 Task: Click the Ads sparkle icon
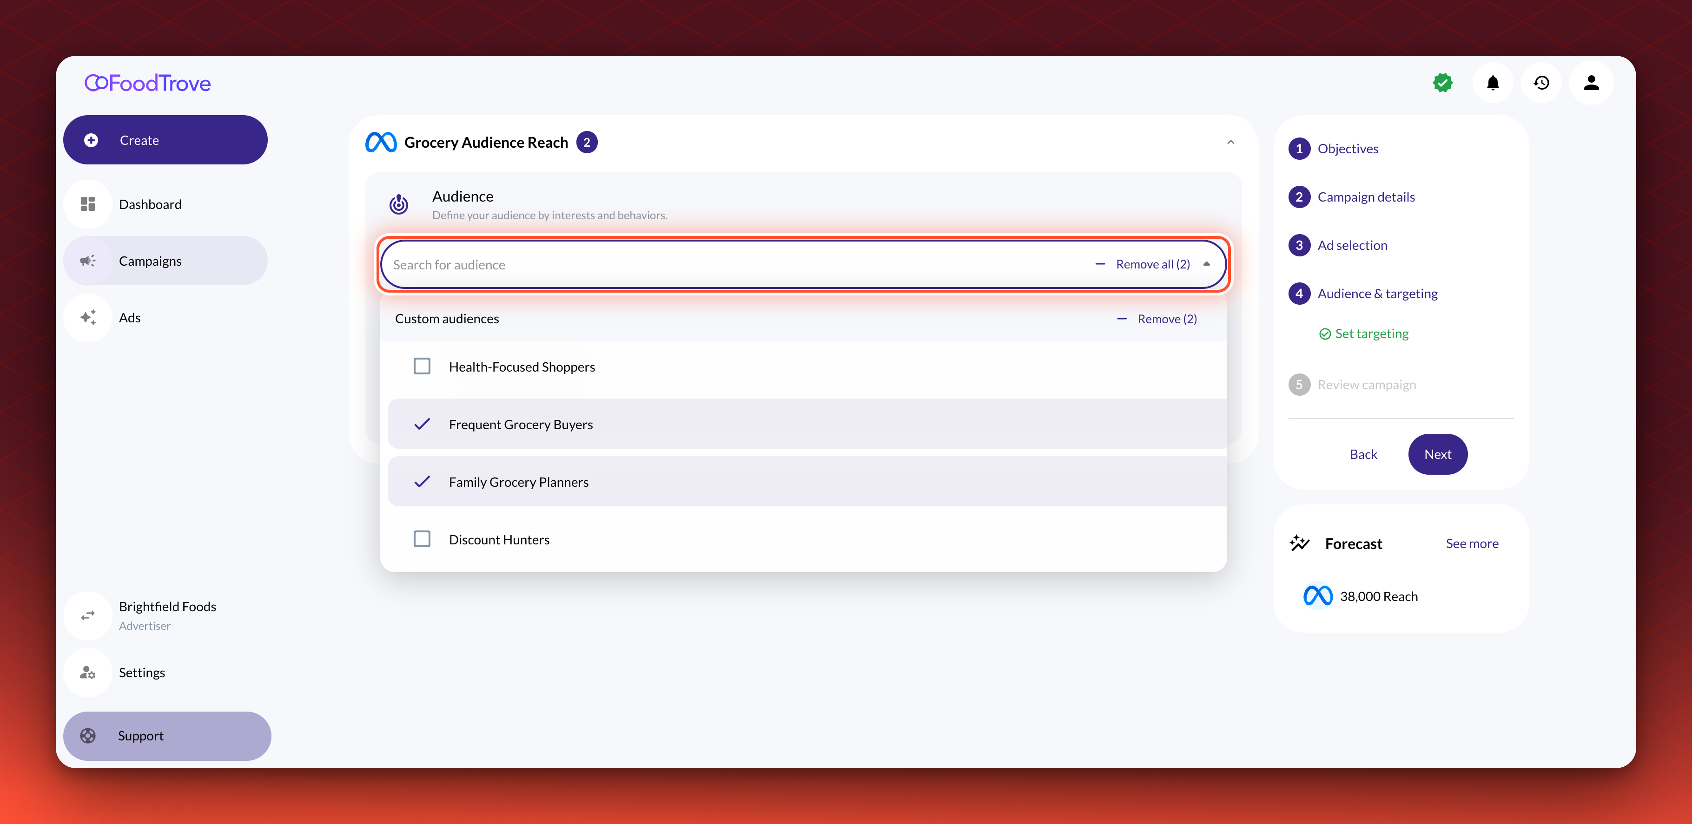point(88,318)
